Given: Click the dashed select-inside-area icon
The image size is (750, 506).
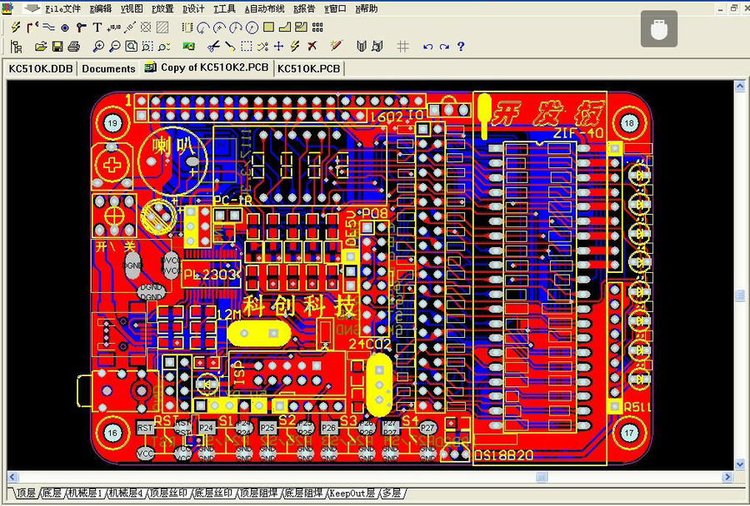Looking at the screenshot, I should coord(247,47).
